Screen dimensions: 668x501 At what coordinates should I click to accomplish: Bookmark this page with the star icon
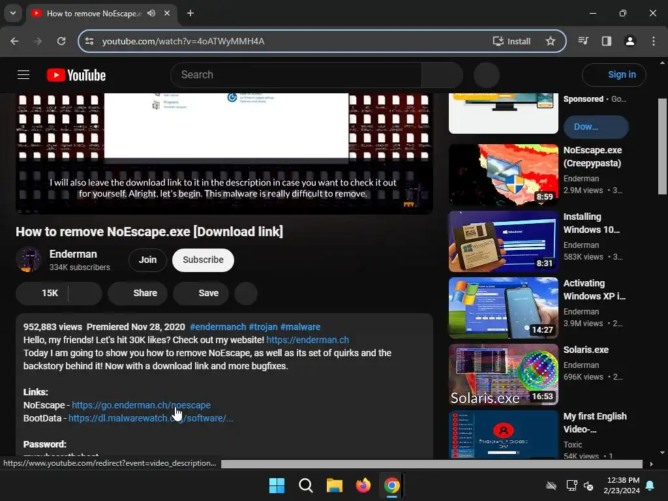coord(551,41)
